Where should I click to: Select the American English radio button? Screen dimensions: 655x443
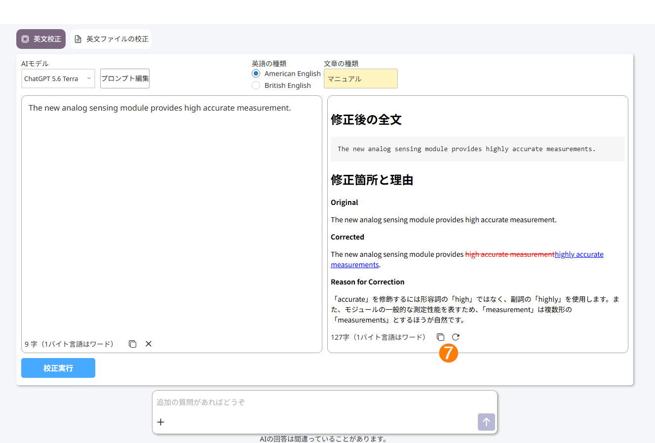tap(256, 73)
